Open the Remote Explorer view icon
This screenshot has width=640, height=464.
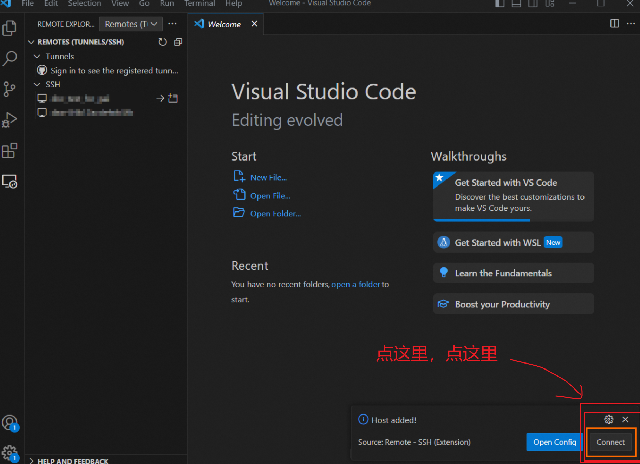9,181
